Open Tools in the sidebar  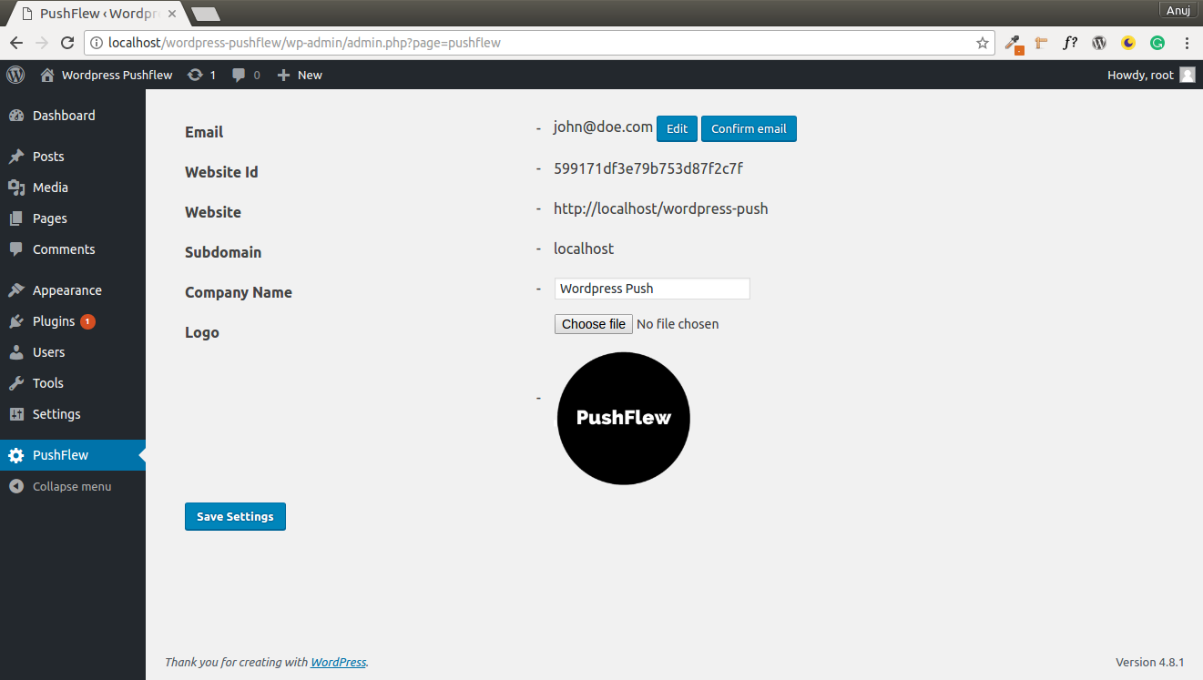pyautogui.click(x=73, y=383)
